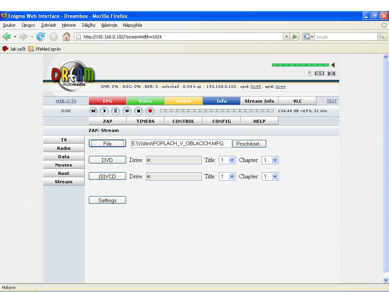
Task: Pause playback with the pause icon
Action: click(x=115, y=111)
